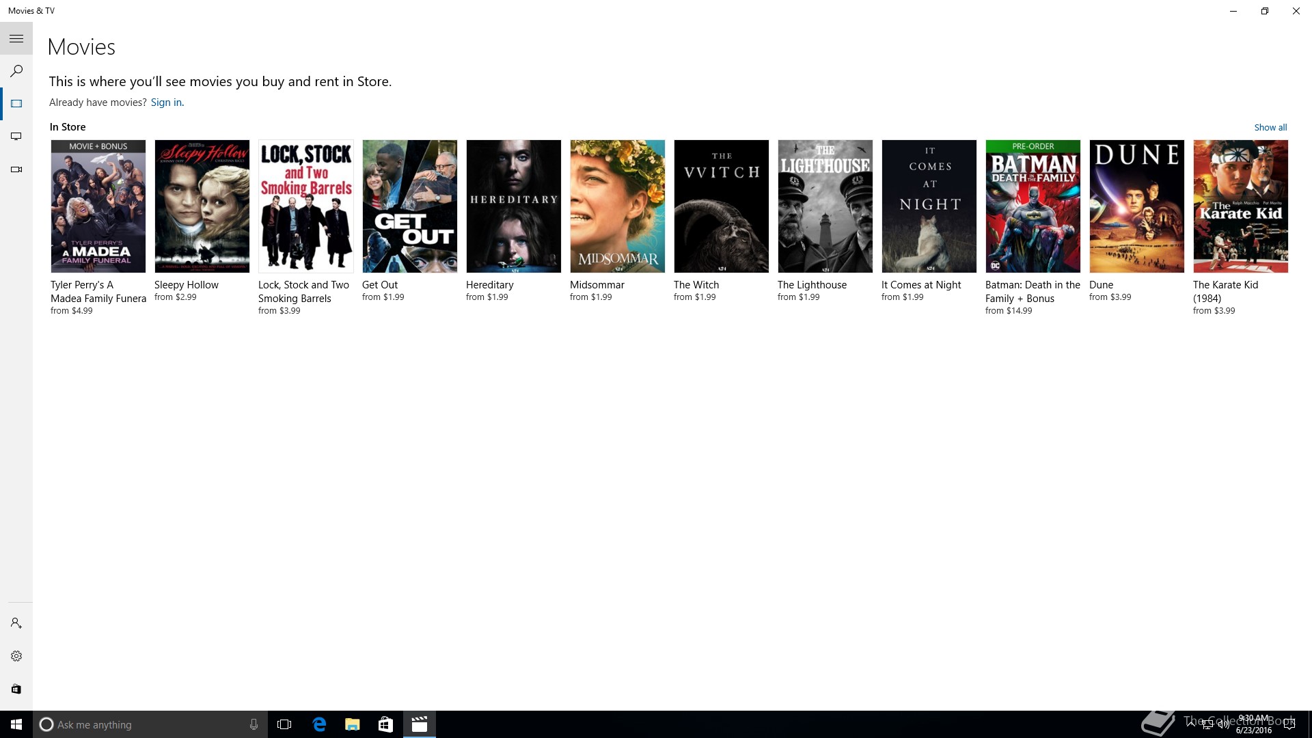Open the Get Out movie poster
The width and height of the screenshot is (1312, 738).
click(x=410, y=206)
